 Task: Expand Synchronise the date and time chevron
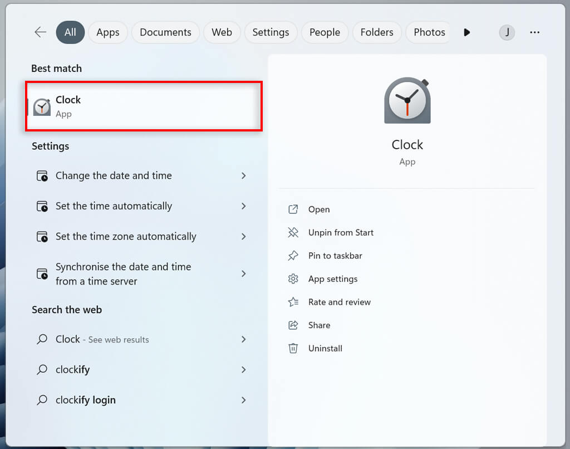tap(244, 274)
